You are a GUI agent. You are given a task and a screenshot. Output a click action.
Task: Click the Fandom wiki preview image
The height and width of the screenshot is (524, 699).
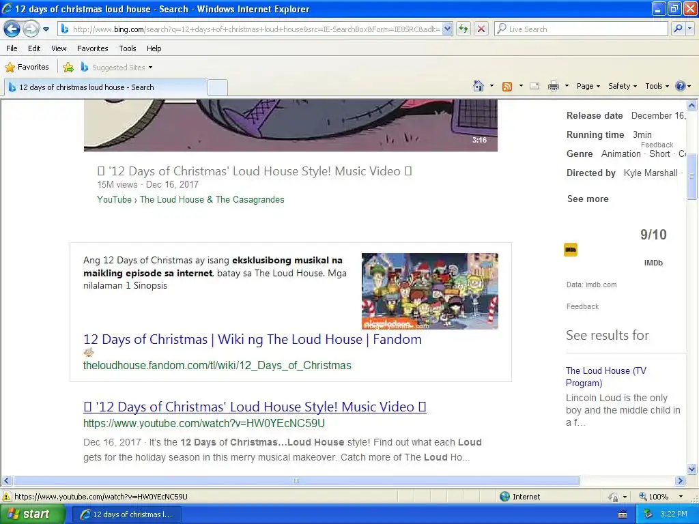tap(430, 291)
